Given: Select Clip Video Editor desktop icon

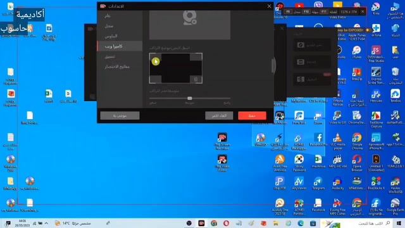Looking at the screenshot, I should 222,163.
